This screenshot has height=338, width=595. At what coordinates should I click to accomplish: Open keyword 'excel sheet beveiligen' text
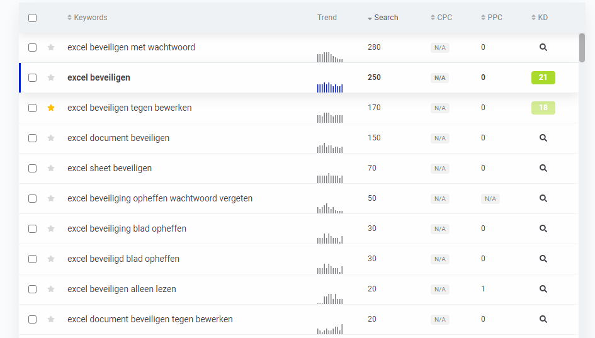click(x=110, y=168)
